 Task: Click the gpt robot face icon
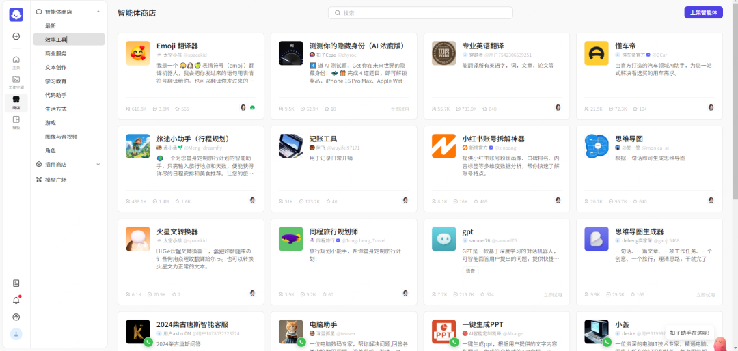point(444,239)
